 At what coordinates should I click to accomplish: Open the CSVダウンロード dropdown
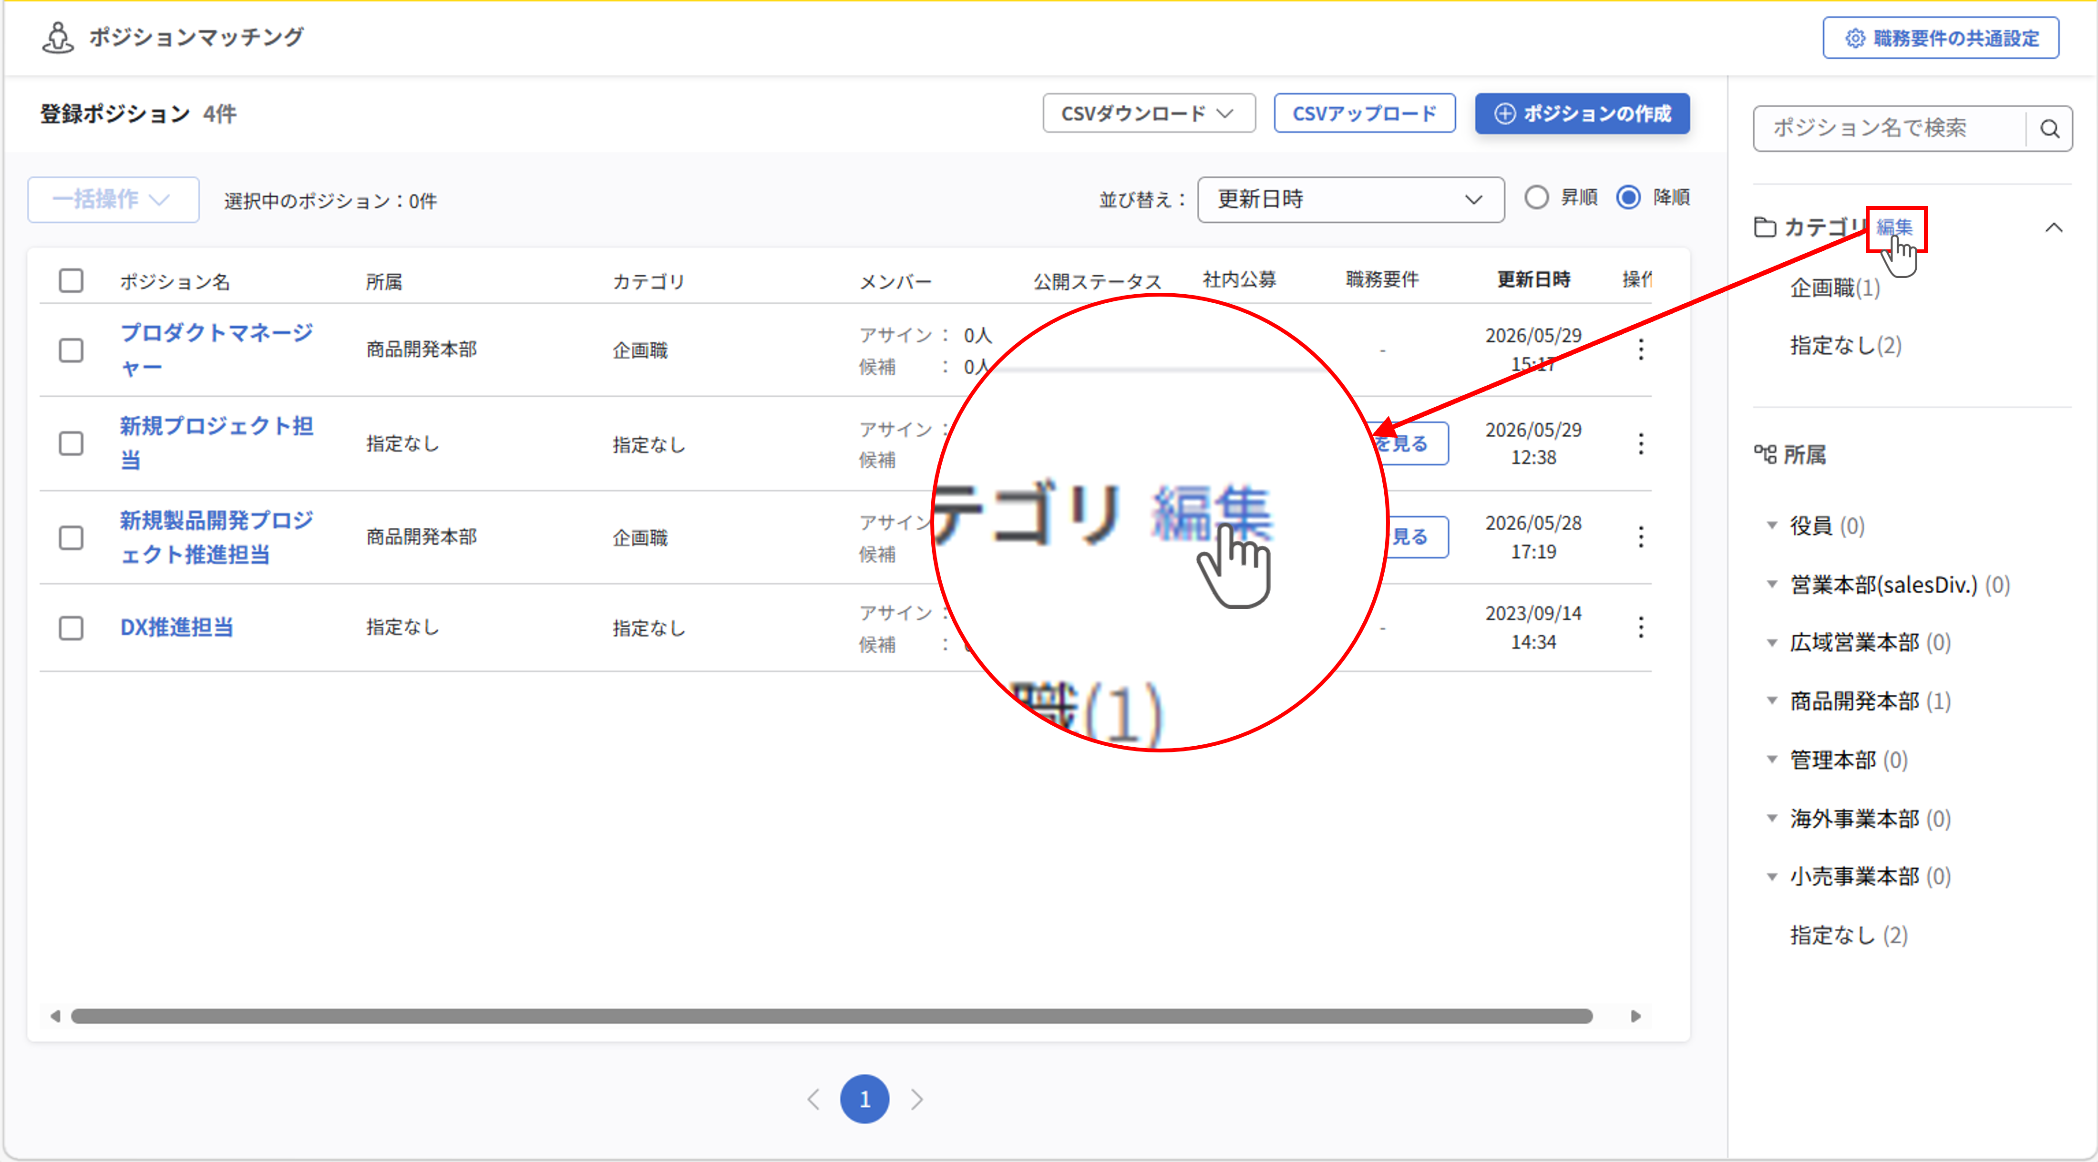pyautogui.click(x=1148, y=113)
